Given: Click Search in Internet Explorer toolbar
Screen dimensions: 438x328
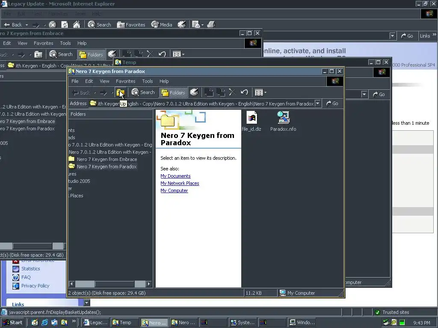Looking at the screenshot, I should 99,24.
